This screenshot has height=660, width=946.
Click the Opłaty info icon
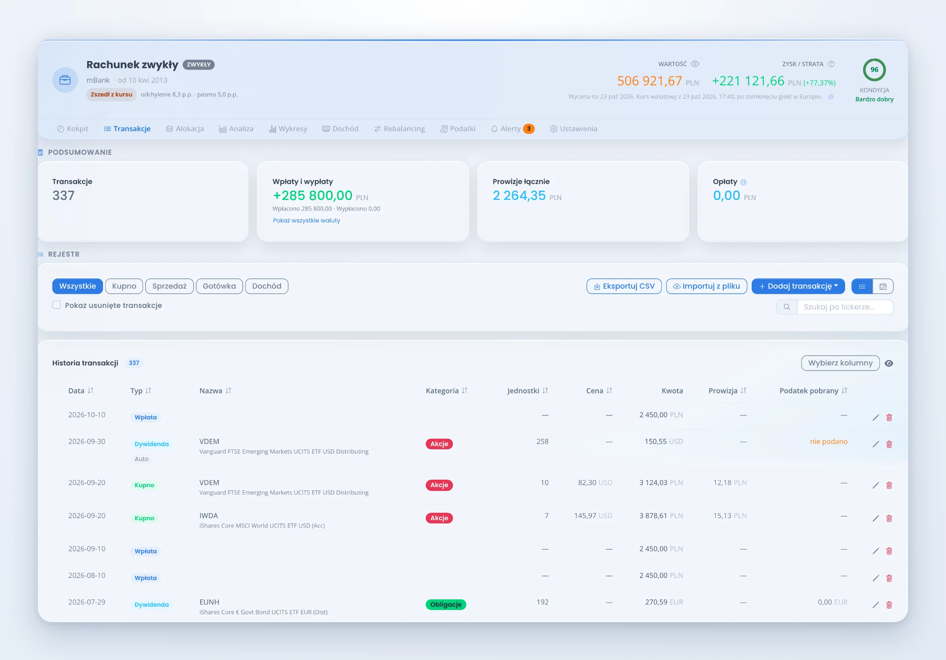[743, 182]
